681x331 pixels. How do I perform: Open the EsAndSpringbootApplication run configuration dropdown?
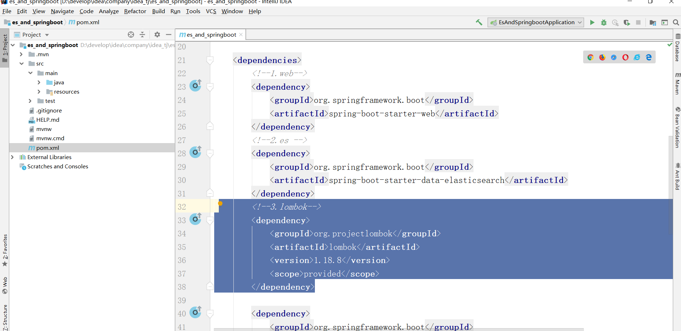click(x=535, y=22)
